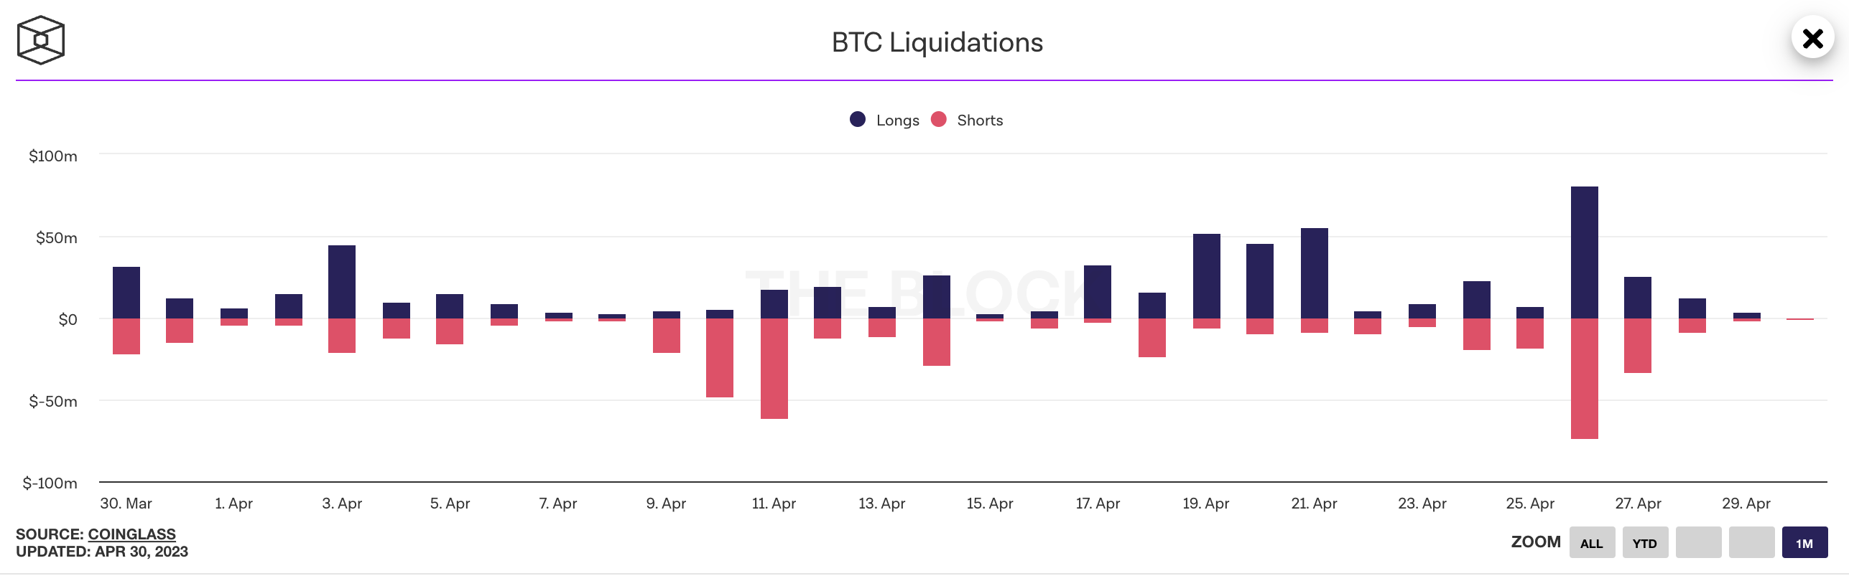Image resolution: width=1849 pixels, height=581 pixels.
Task: Open the COINGLASS source link
Action: coord(131,534)
